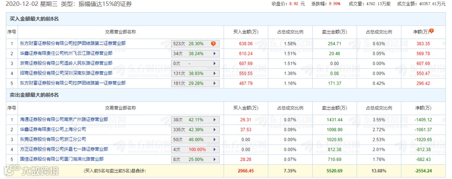
Task: Click total percentage 13.68%
Action: 379,171
